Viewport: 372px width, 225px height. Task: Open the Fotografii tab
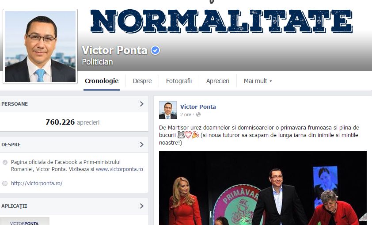click(179, 81)
